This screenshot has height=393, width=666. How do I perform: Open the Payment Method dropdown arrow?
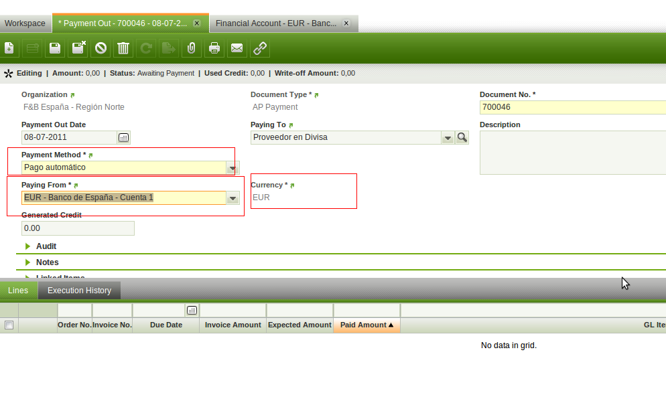[x=232, y=167]
